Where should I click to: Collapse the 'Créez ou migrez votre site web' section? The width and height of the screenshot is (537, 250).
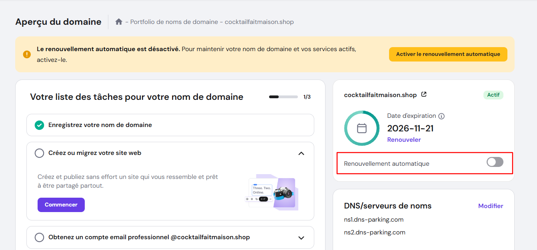(302, 153)
